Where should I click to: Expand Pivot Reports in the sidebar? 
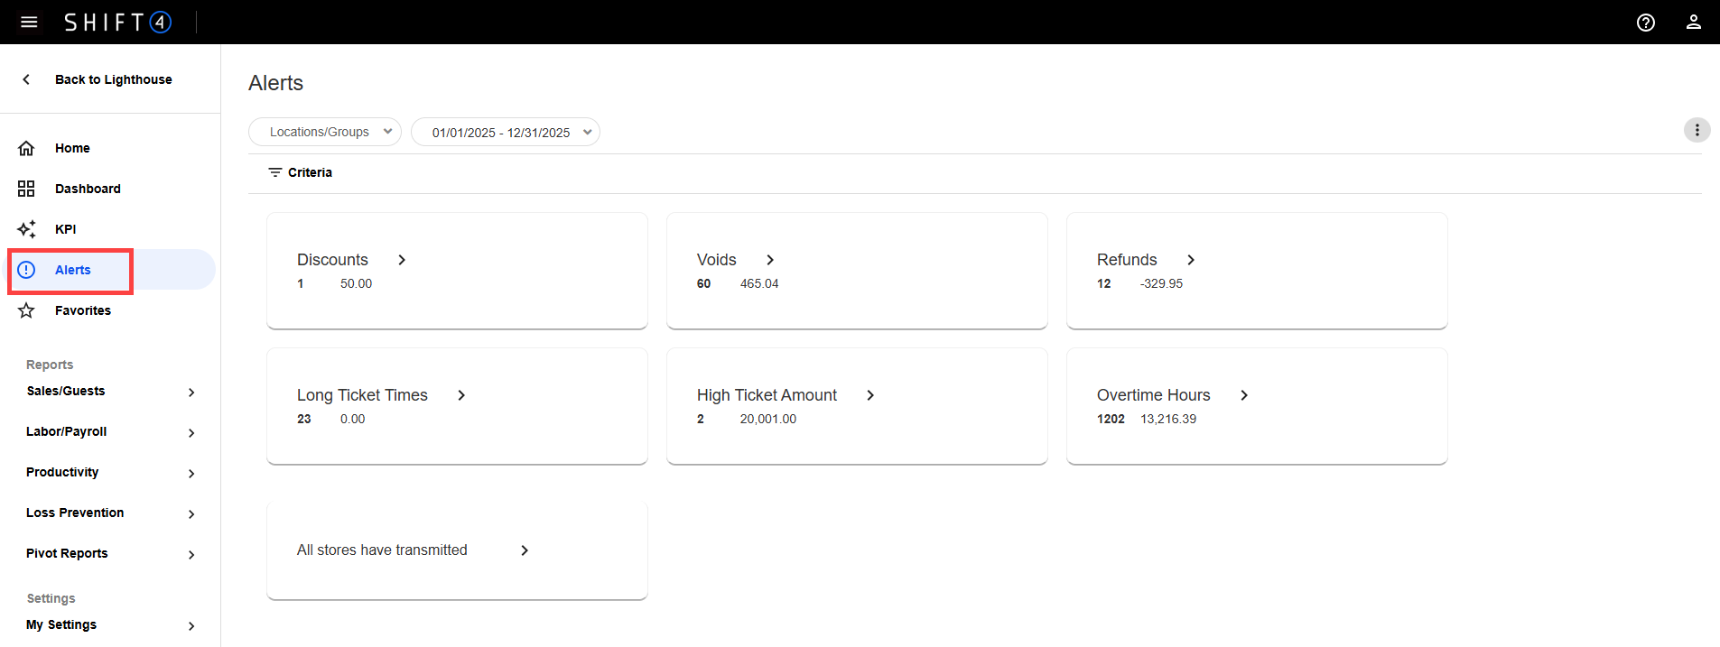click(x=110, y=554)
